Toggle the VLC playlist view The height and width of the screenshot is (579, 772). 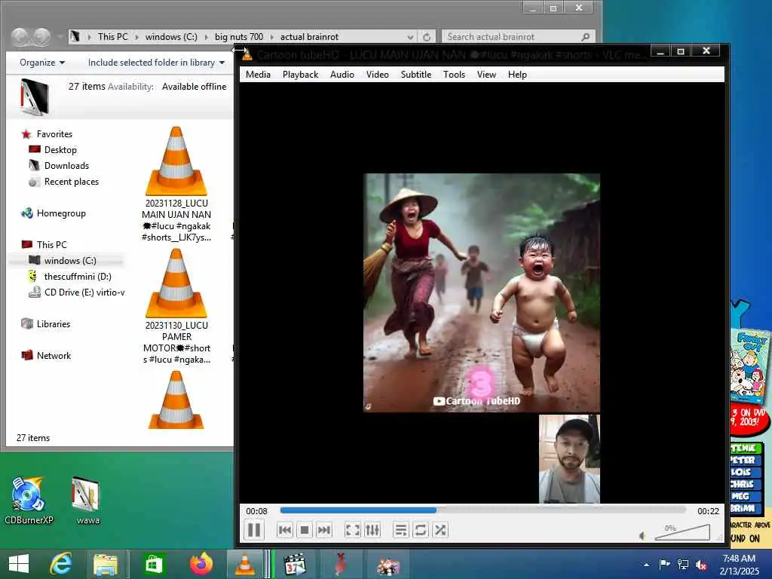tap(401, 530)
